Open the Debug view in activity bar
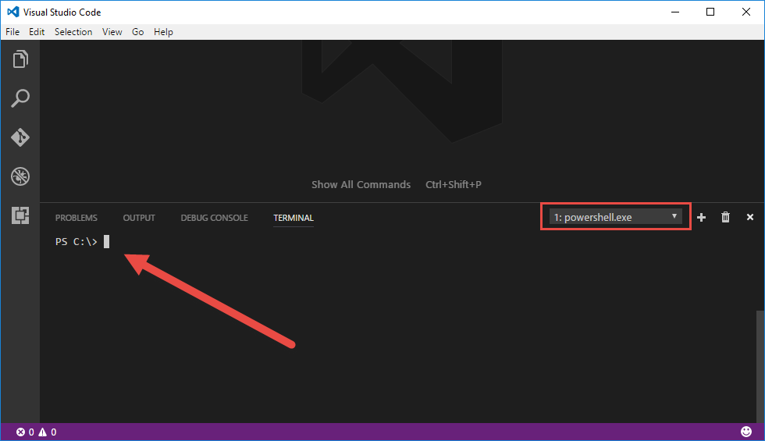The height and width of the screenshot is (441, 765). [x=20, y=176]
